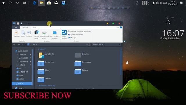This screenshot has height=105, width=186.
Task: Select the hb folder in sidebar
Action: [19, 68]
